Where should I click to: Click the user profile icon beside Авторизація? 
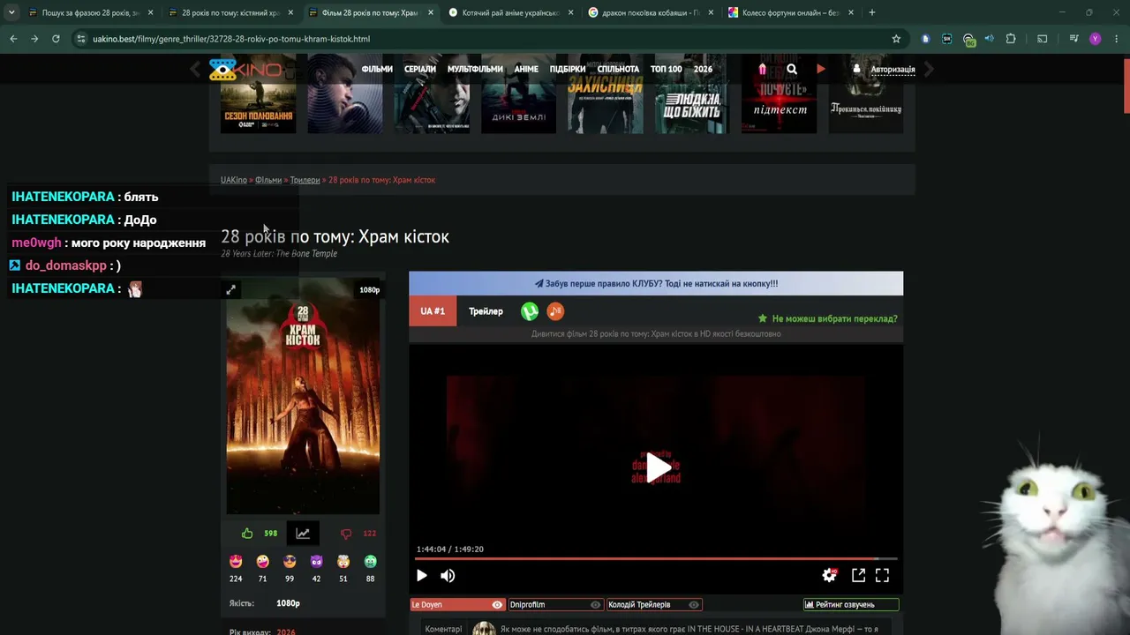(856, 69)
